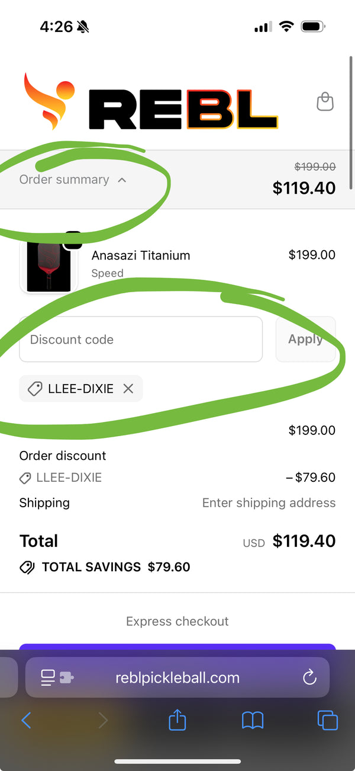Tap the tag icon beside TOTAL SAVINGS

pyautogui.click(x=27, y=567)
